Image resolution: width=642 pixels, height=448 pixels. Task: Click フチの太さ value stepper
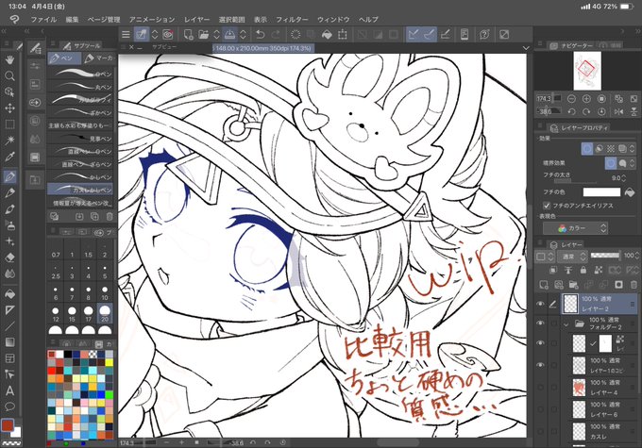pyautogui.click(x=623, y=178)
